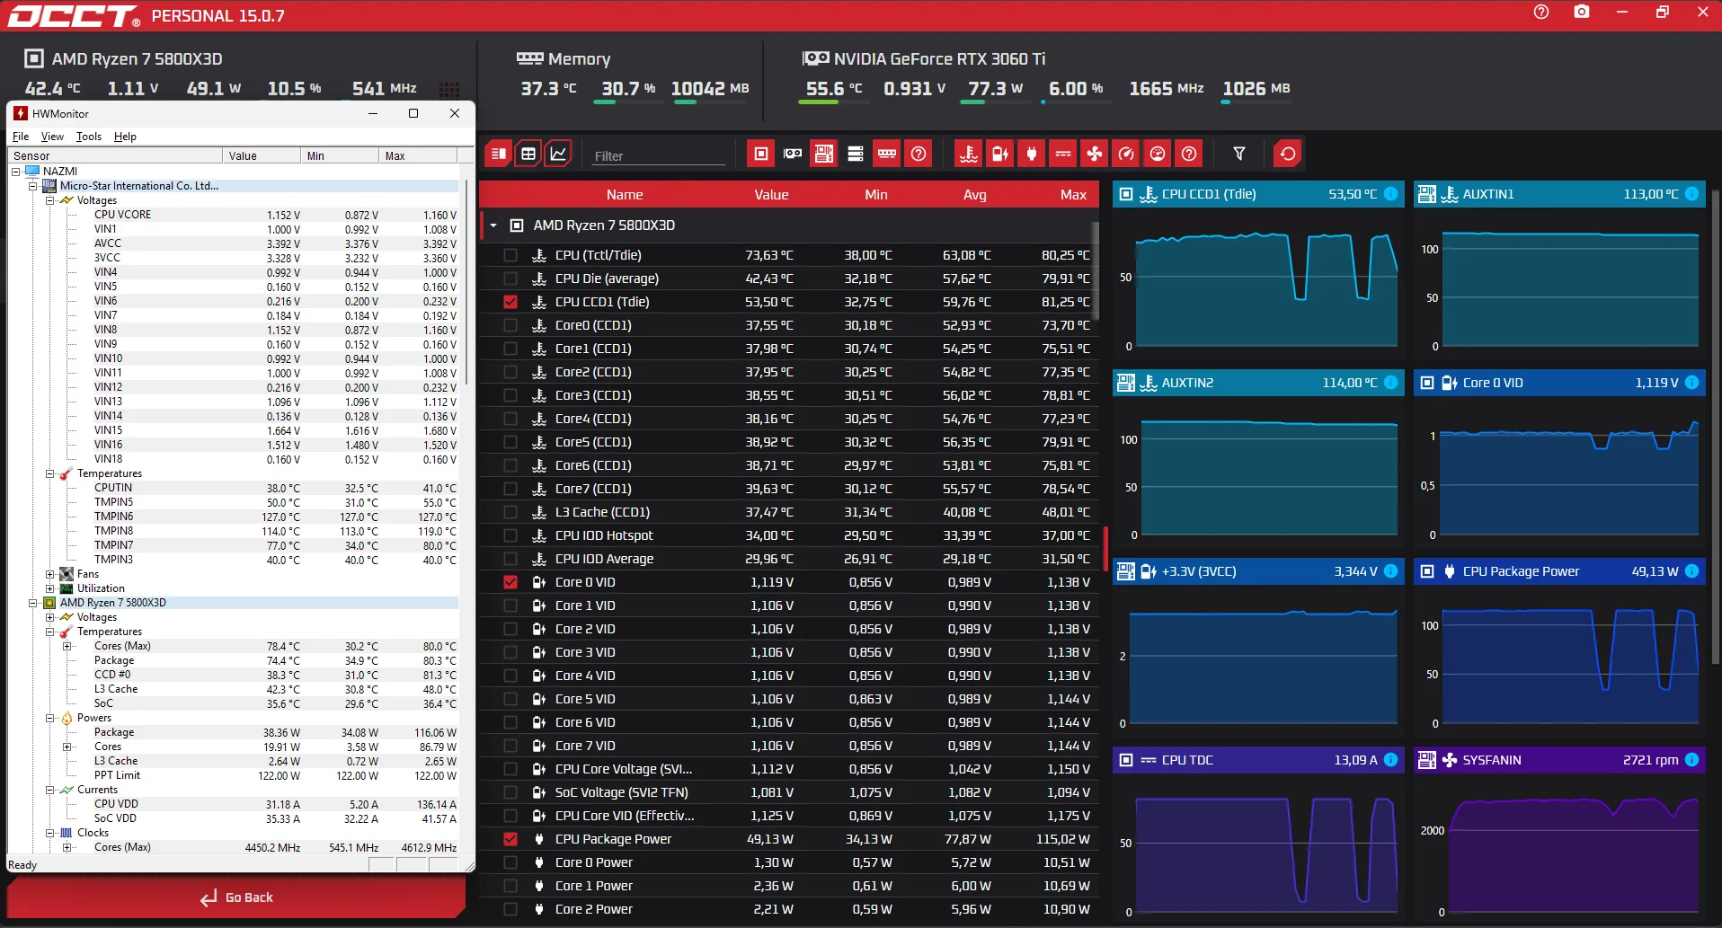
Task: Reset sensor min/max with the refresh icon
Action: [1288, 154]
